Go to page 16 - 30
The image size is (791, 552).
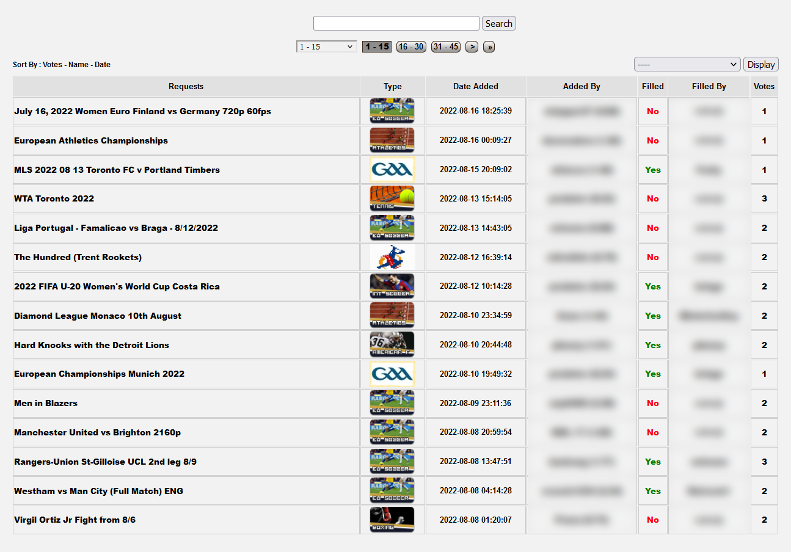point(411,46)
